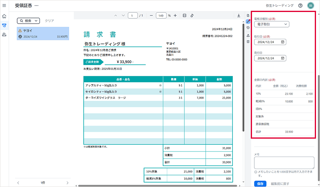Open help question mark icon
This screenshot has height=187, width=320.
[x=300, y=6]
